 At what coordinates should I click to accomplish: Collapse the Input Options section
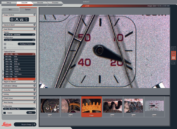pos(34,29)
